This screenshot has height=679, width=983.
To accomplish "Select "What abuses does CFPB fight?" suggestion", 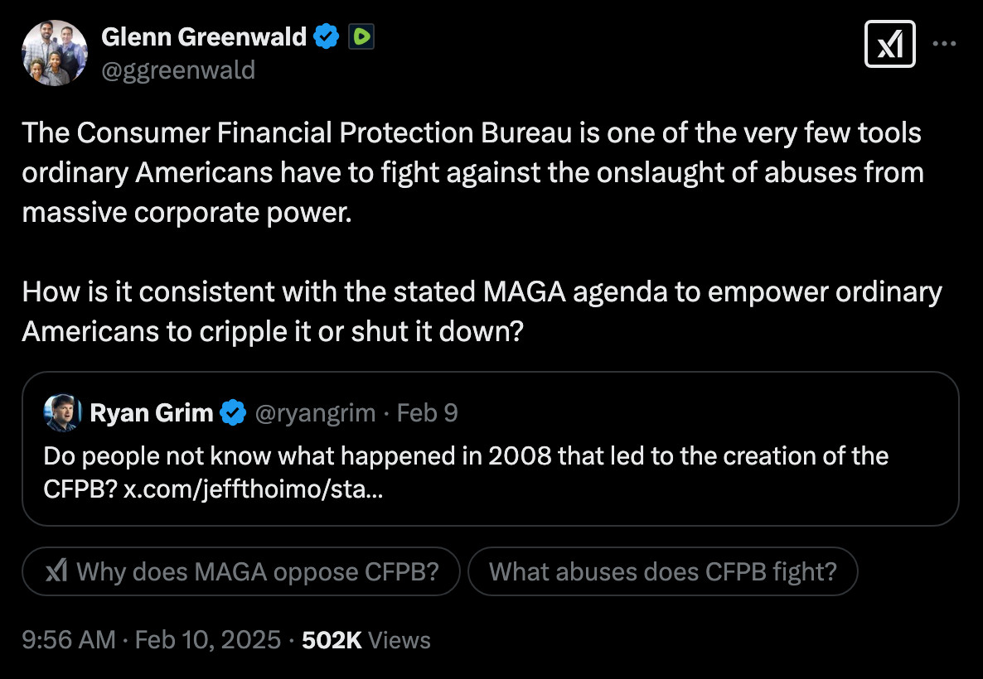I will (x=662, y=571).
